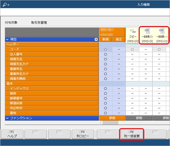Click the F6 列一括変更 button
The height and width of the screenshot is (146, 170).
click(x=132, y=134)
